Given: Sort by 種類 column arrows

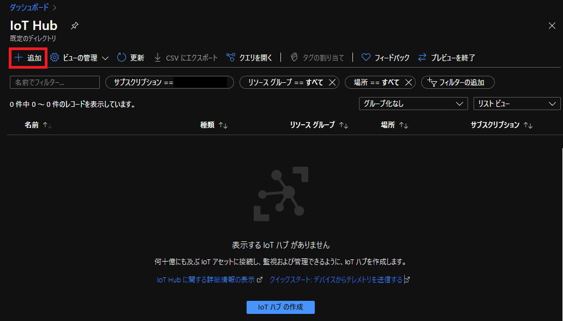Looking at the screenshot, I should tap(223, 125).
